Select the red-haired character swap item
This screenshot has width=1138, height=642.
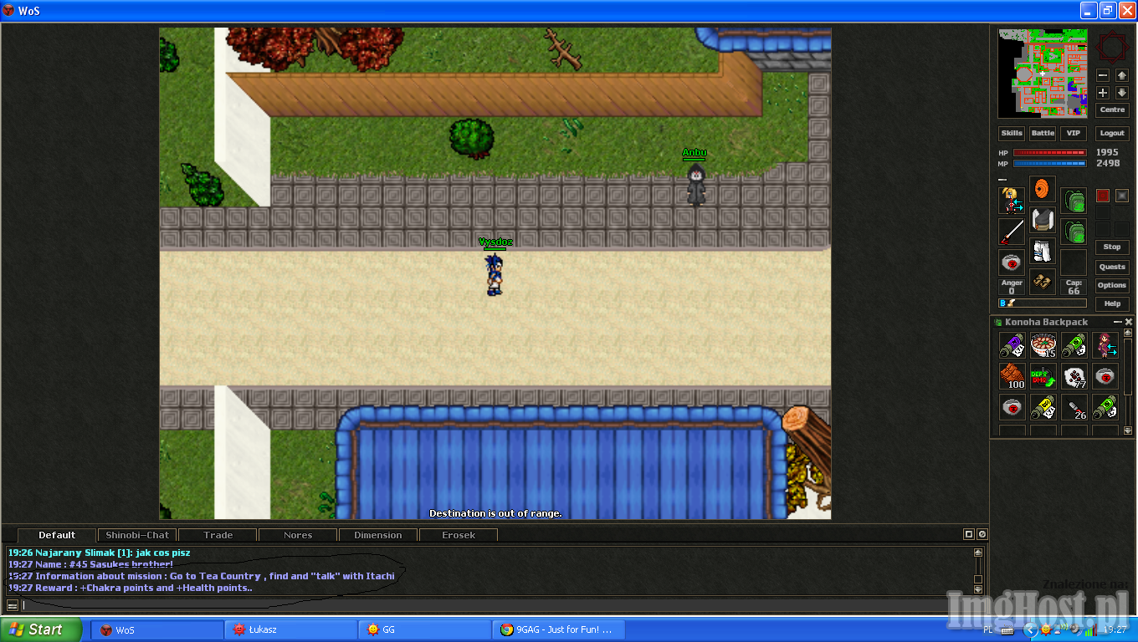coord(1105,345)
